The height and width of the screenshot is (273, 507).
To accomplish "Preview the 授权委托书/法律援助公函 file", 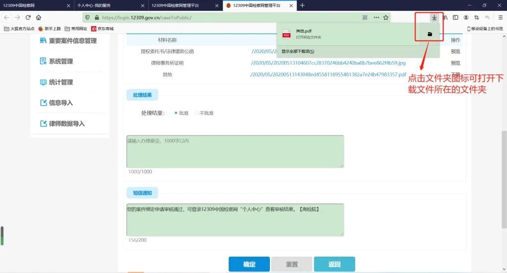I will [x=455, y=52].
